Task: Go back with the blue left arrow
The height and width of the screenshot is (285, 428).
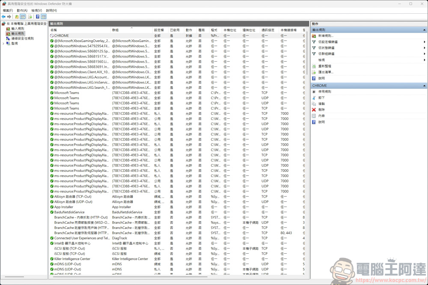Action: (x=3, y=17)
